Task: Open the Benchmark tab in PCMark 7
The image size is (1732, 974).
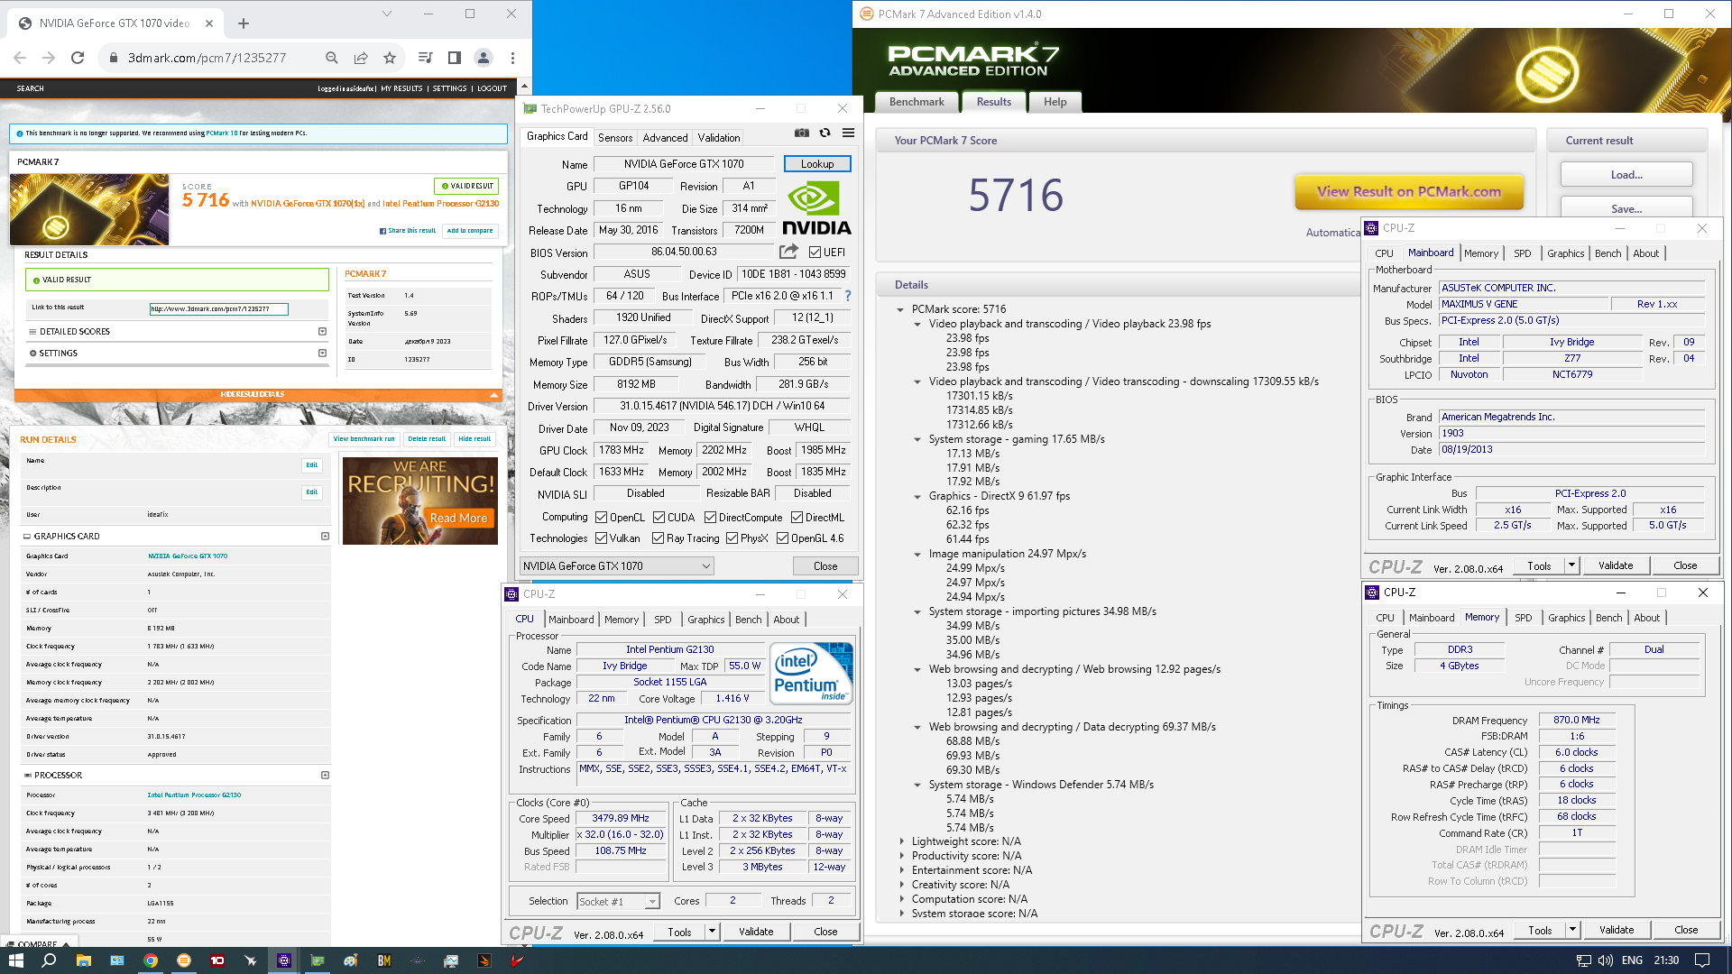Action: click(x=917, y=102)
